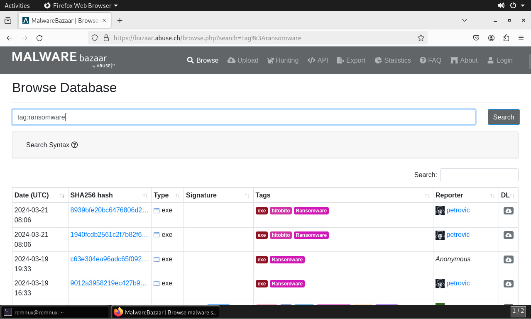View petrovic's reporter profile

click(458, 210)
